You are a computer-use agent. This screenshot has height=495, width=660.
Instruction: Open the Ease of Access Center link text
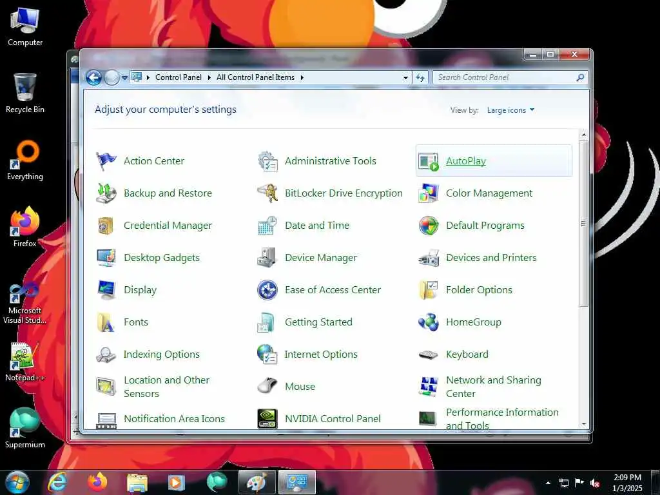(333, 290)
